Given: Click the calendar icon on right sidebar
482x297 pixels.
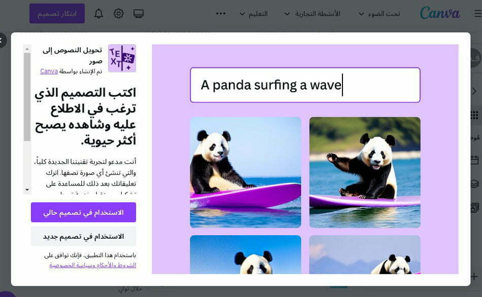Looking at the screenshot, I should click(x=474, y=160).
